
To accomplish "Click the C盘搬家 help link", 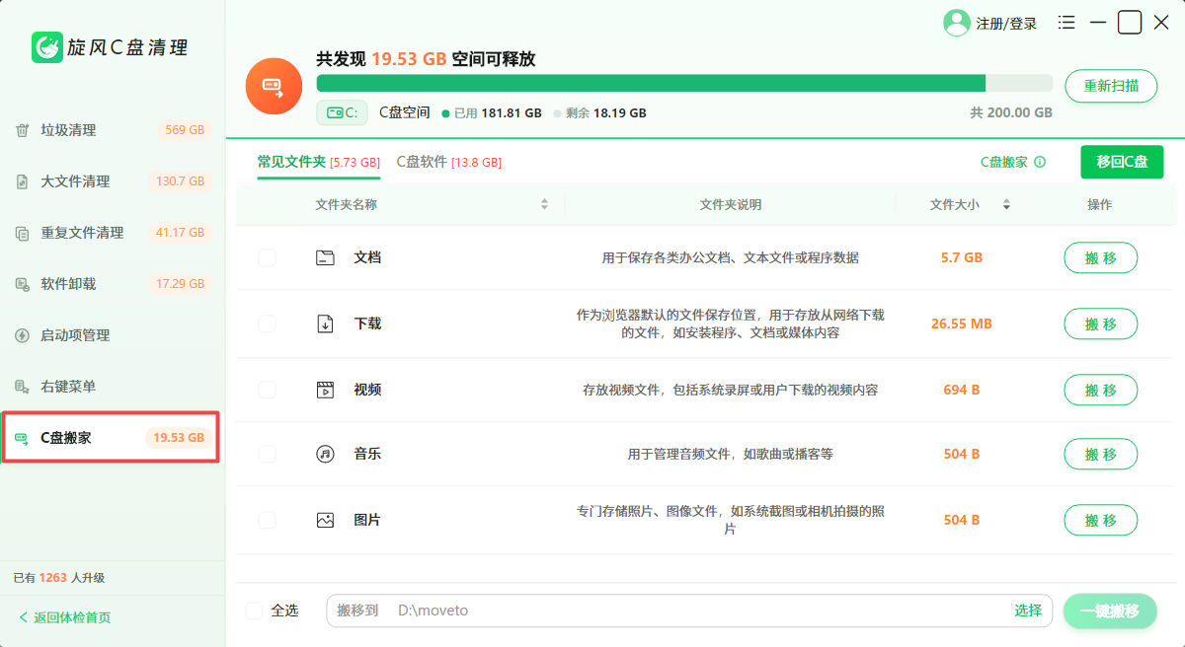I will coord(1004,162).
